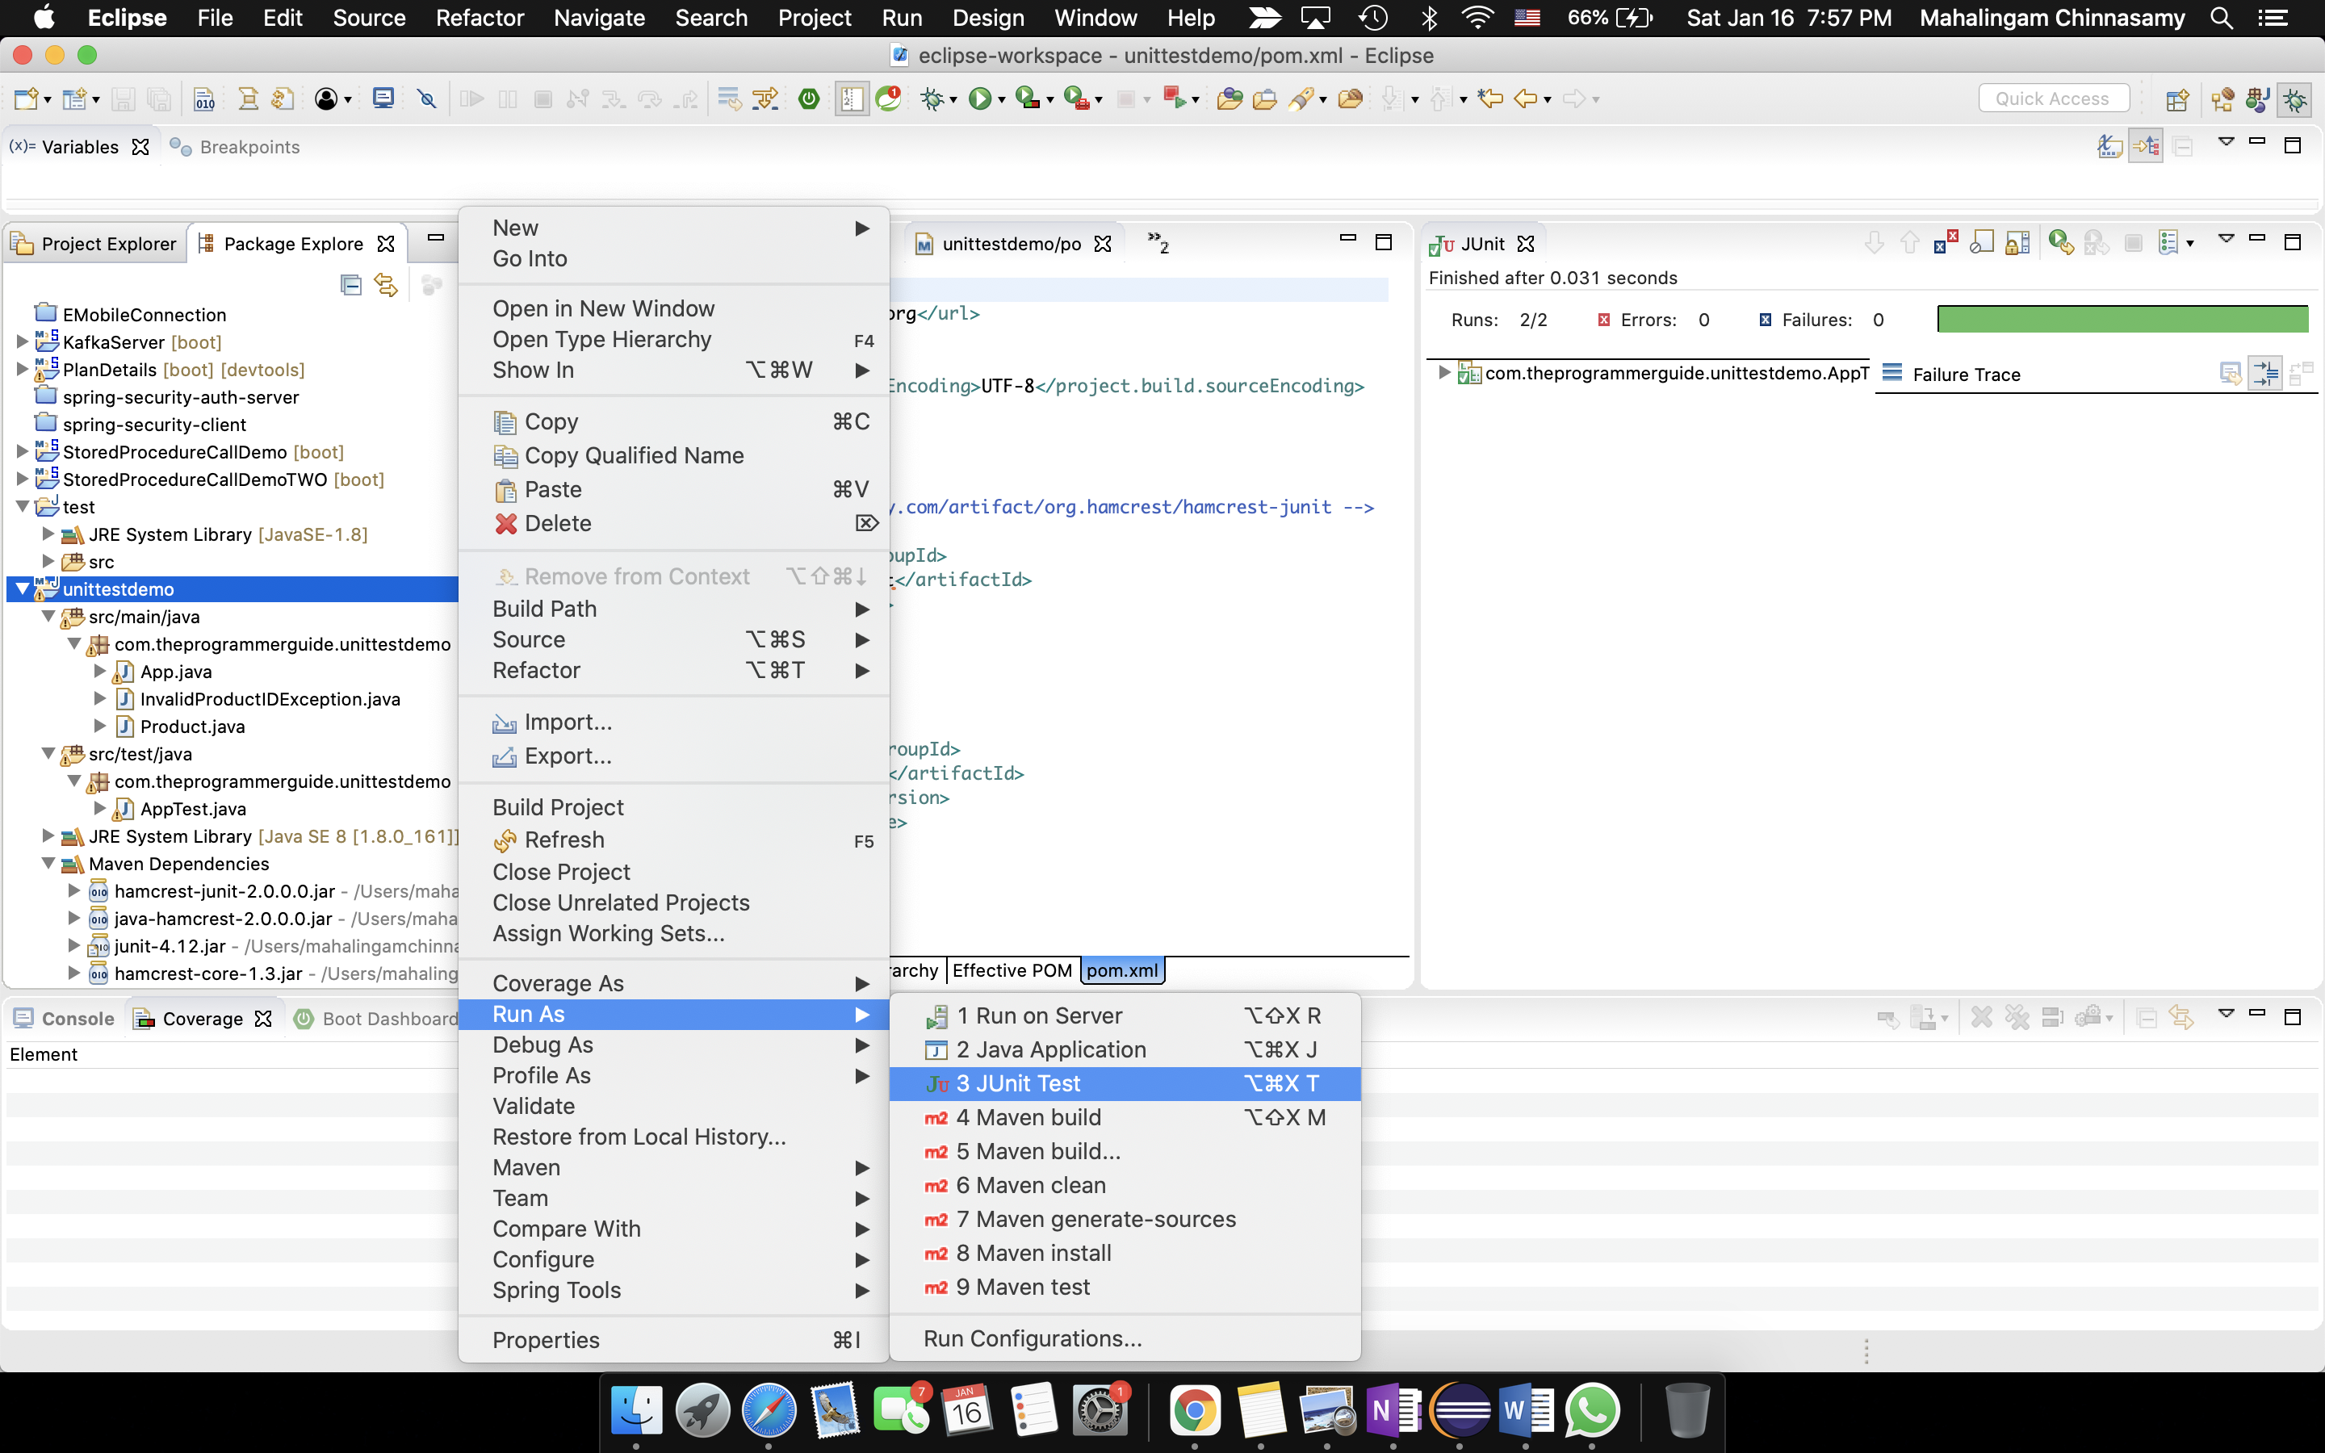The width and height of the screenshot is (2325, 1453).
Task: Click Refresh in context menu
Action: (673, 840)
